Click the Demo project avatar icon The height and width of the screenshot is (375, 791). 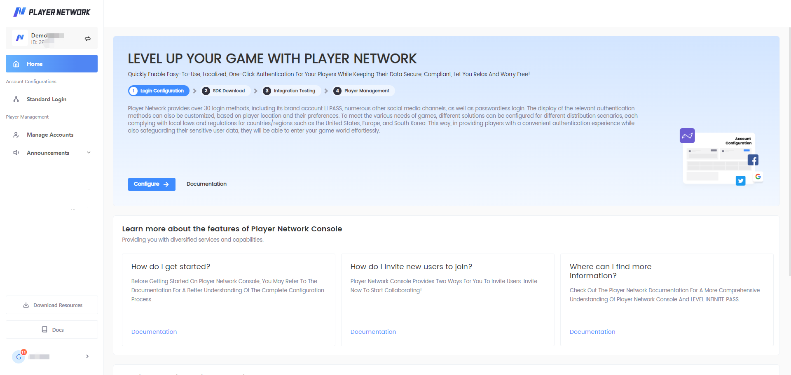point(20,38)
